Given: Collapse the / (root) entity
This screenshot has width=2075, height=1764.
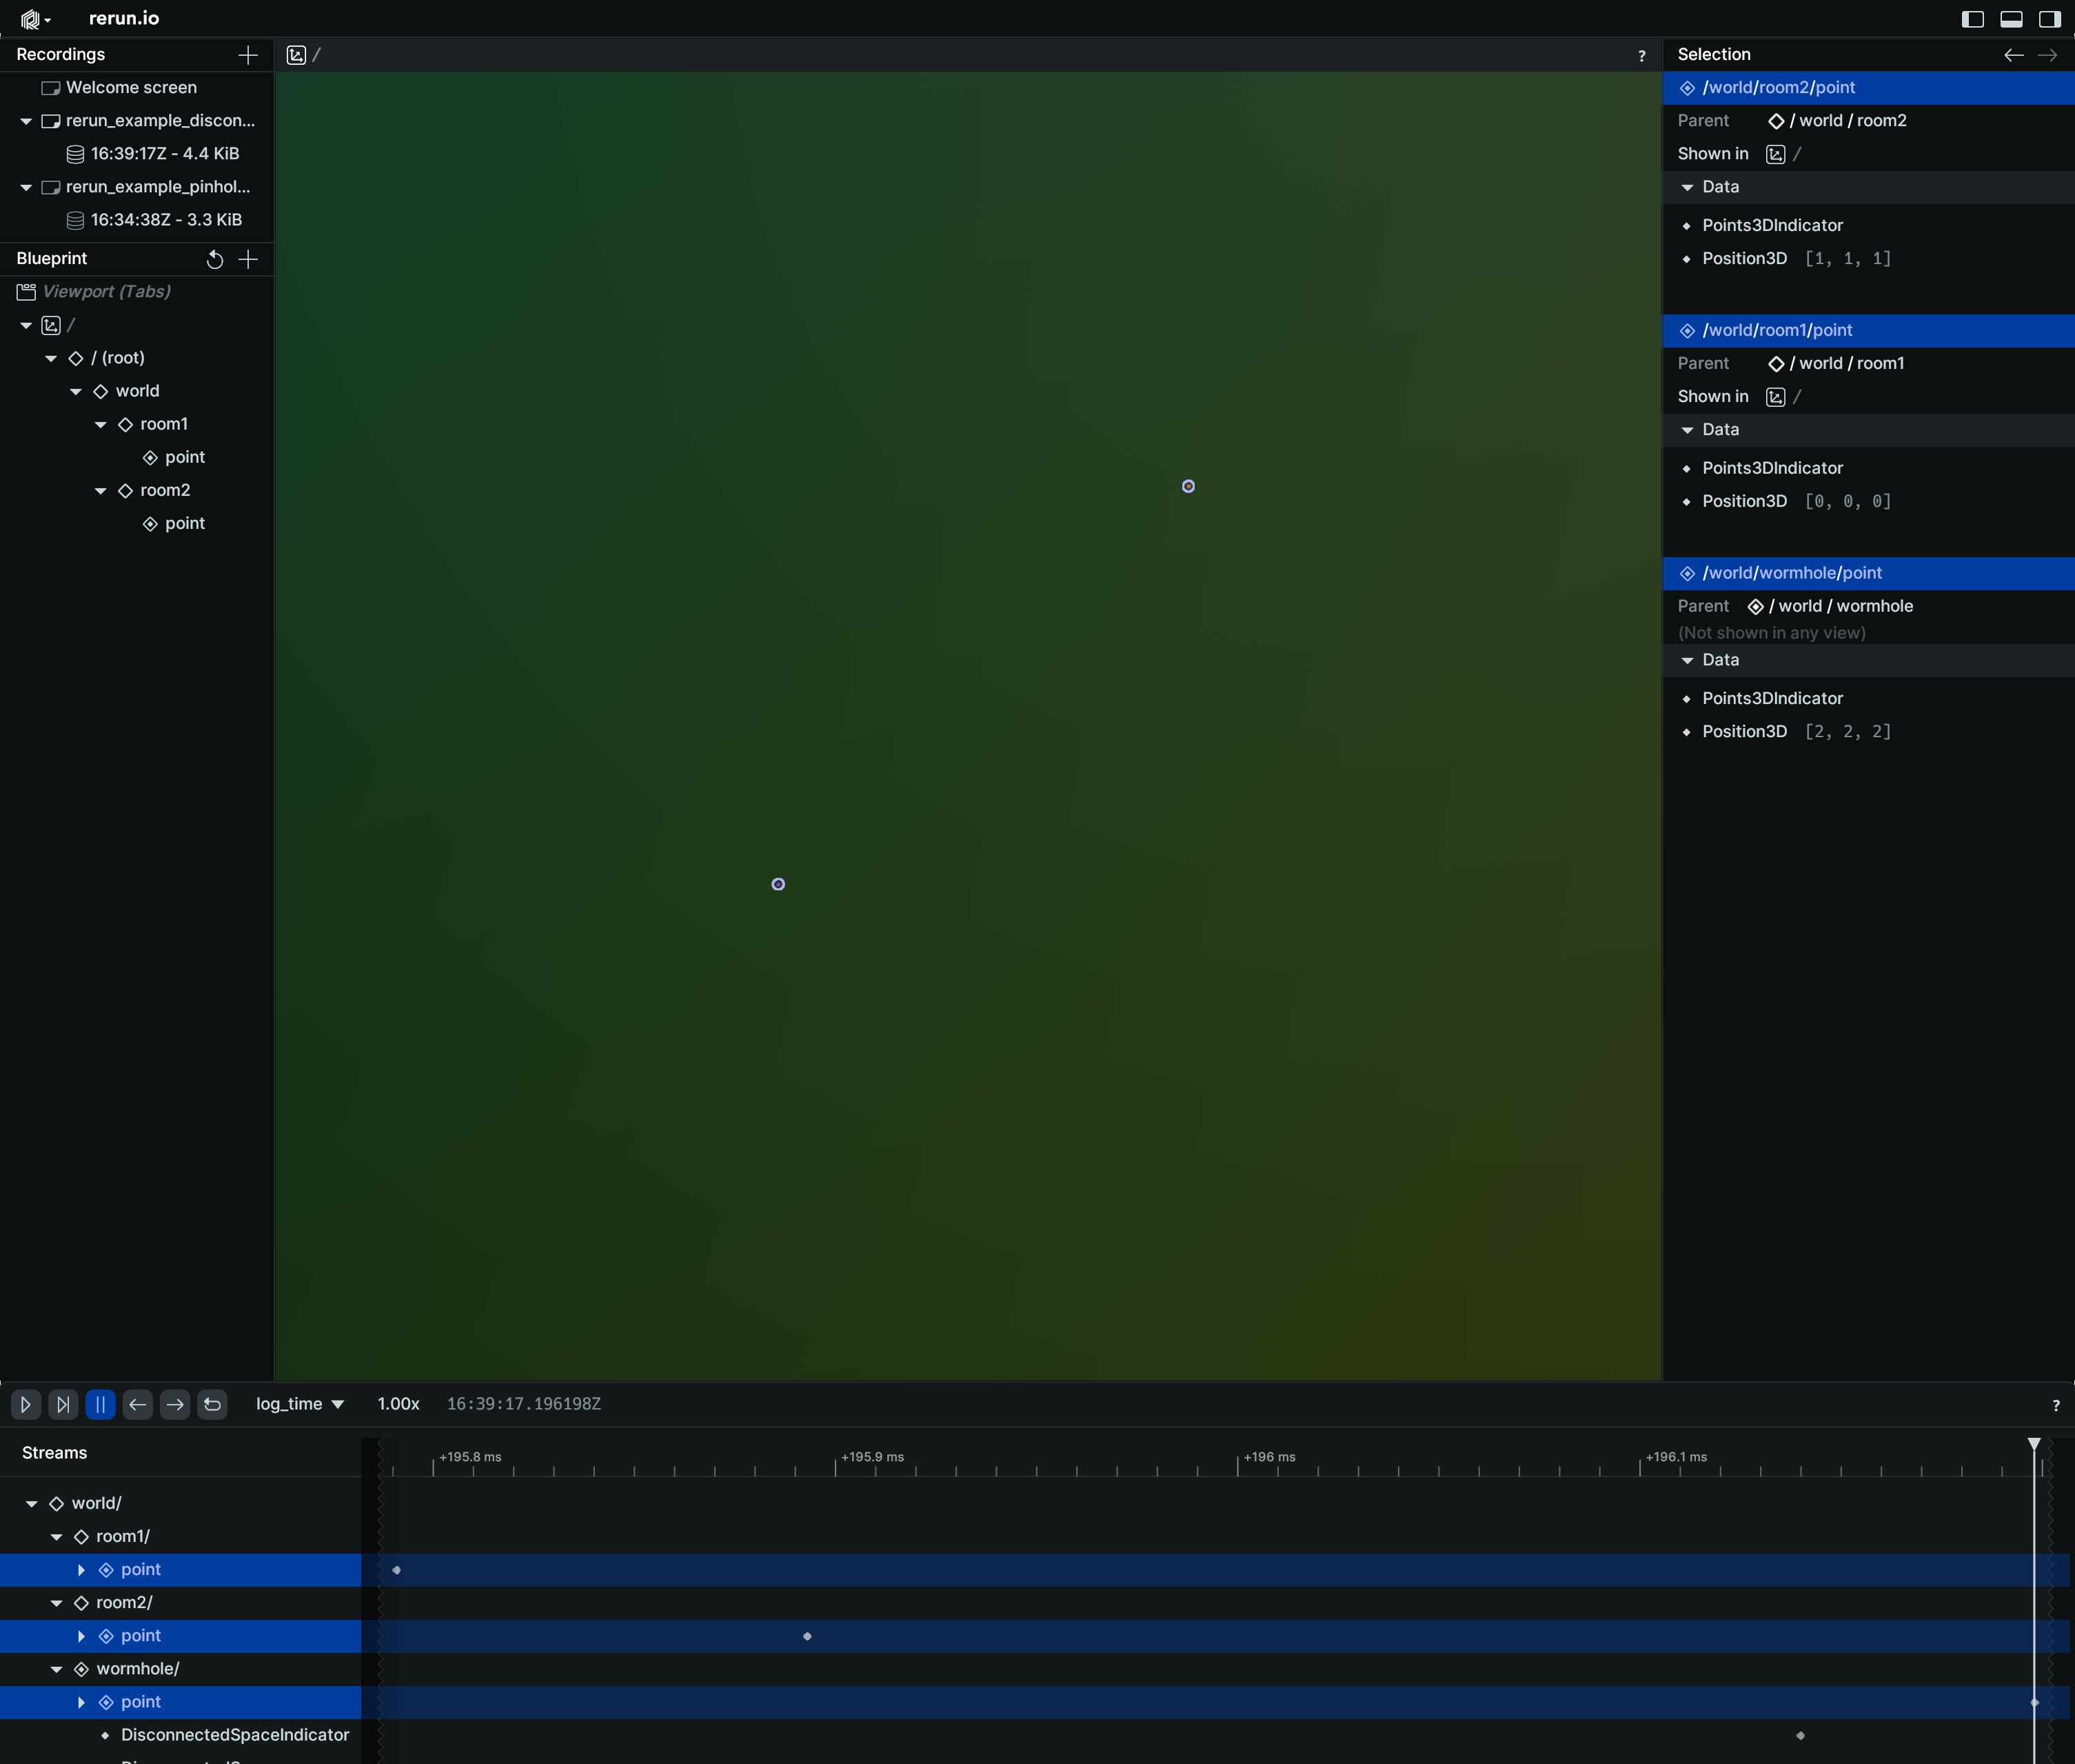Looking at the screenshot, I should (51, 358).
